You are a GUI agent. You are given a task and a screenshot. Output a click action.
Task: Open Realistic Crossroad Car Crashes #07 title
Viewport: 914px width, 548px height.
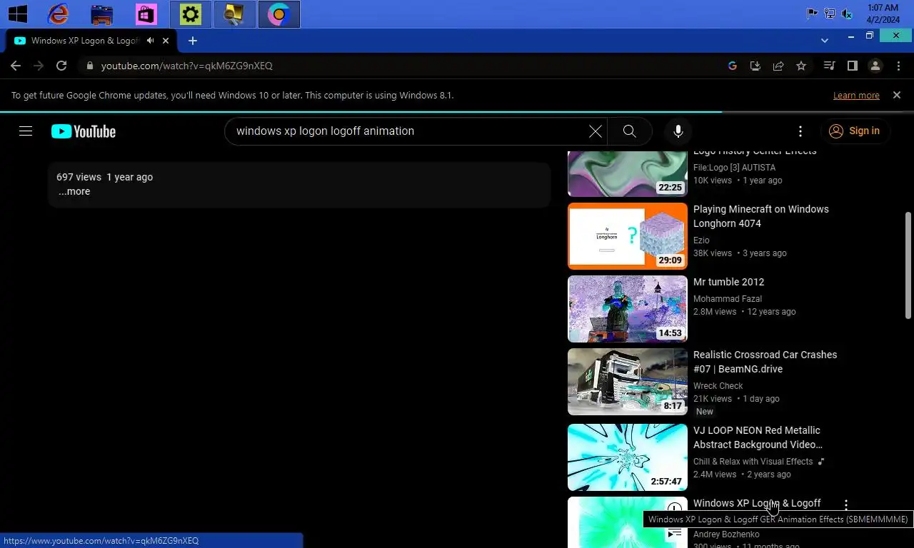click(765, 362)
